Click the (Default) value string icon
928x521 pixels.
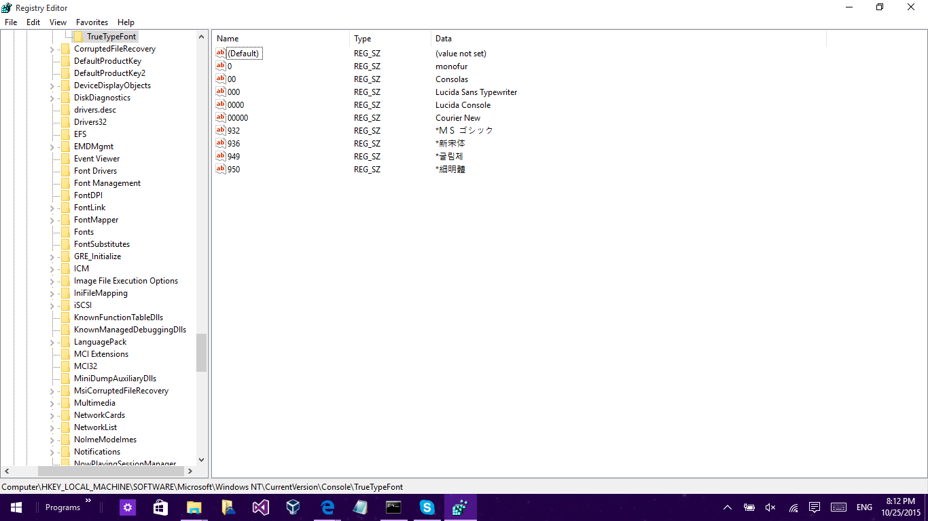[220, 53]
